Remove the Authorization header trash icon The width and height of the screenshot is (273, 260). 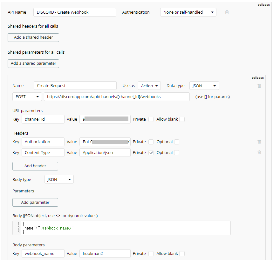pos(259,142)
